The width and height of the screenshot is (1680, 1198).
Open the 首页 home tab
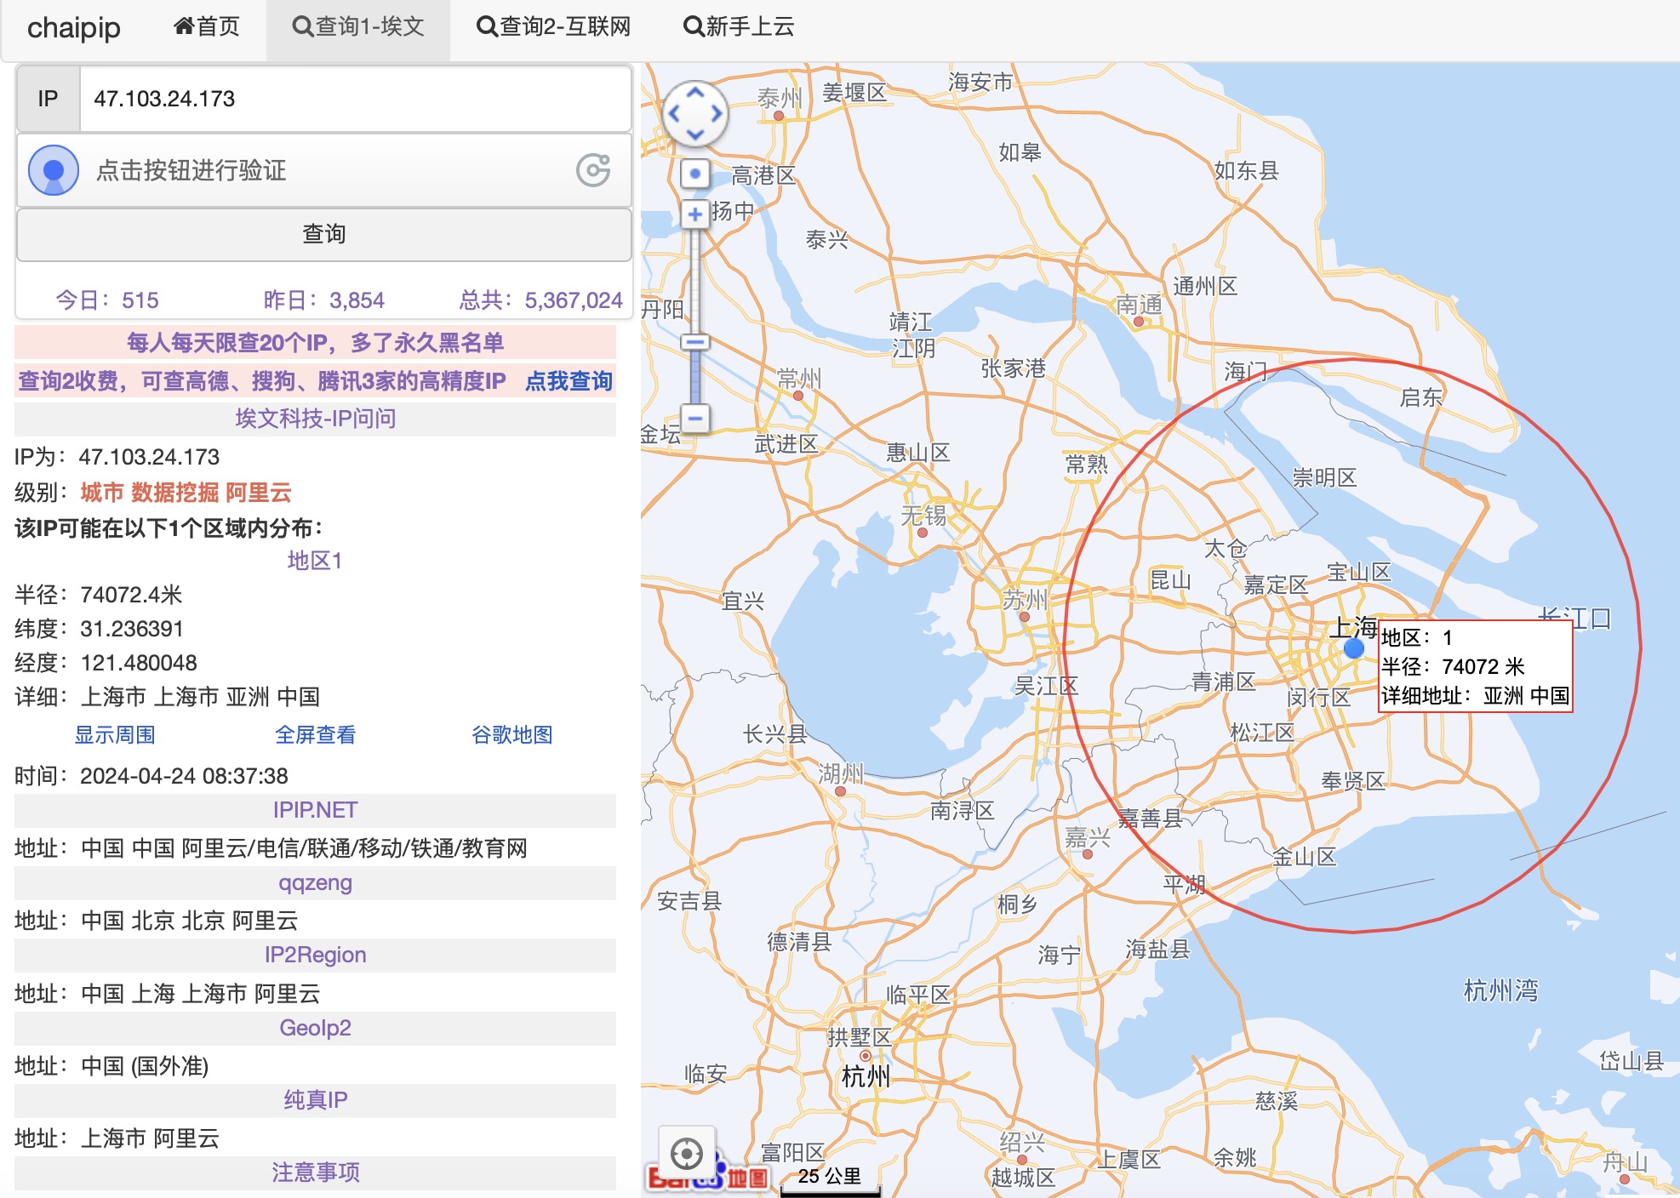coord(207,27)
